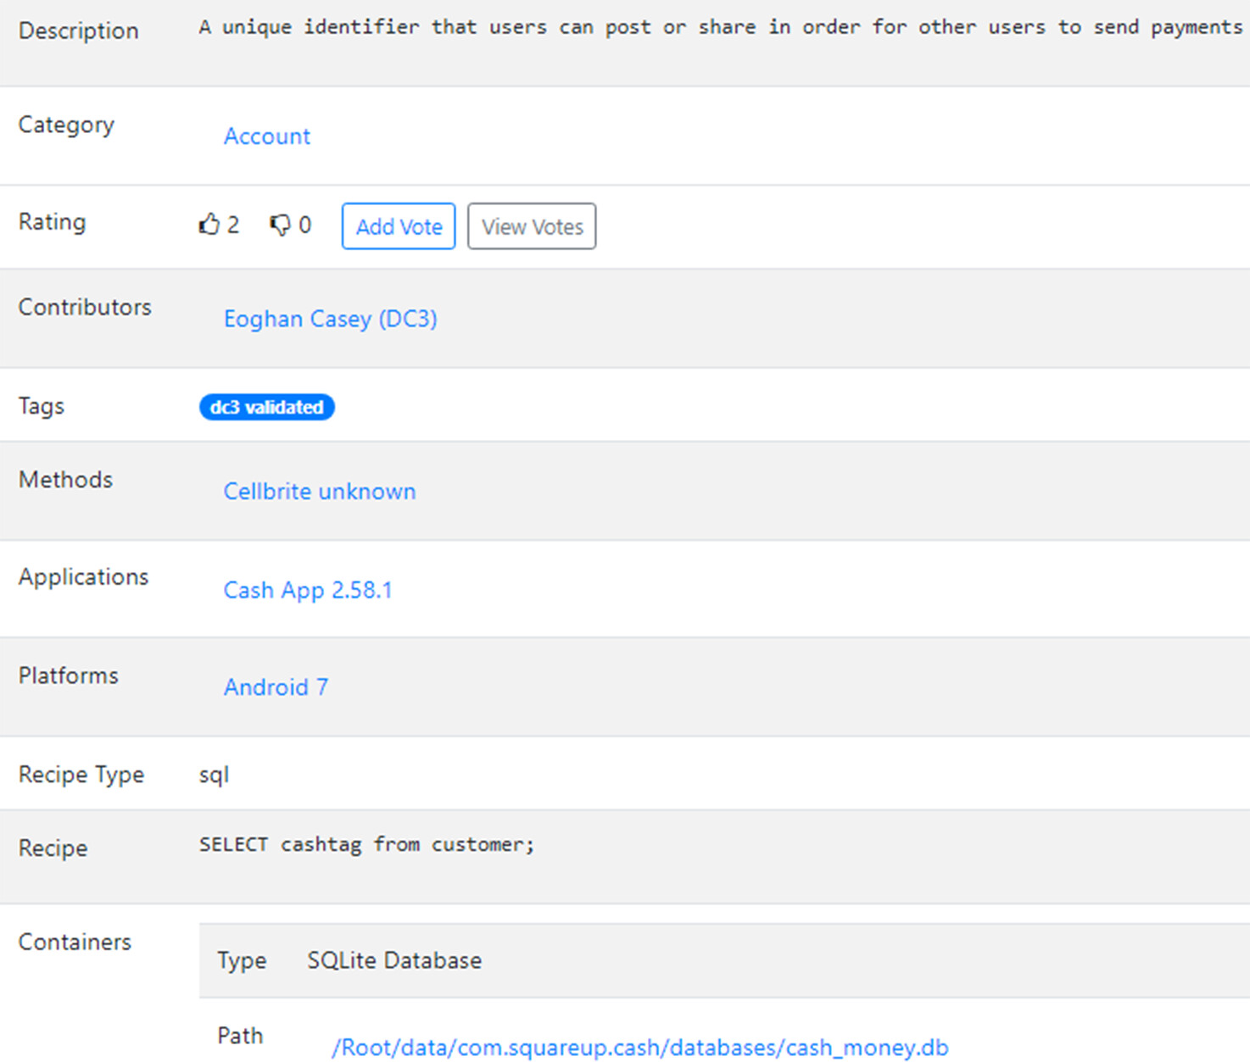
Task: Click the SELECT cashtag recipe text
Action: click(366, 844)
